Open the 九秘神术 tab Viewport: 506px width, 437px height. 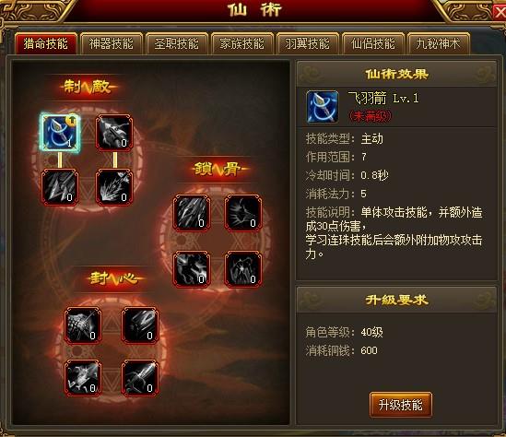438,43
